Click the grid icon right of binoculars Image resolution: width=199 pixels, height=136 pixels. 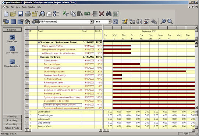point(116,14)
